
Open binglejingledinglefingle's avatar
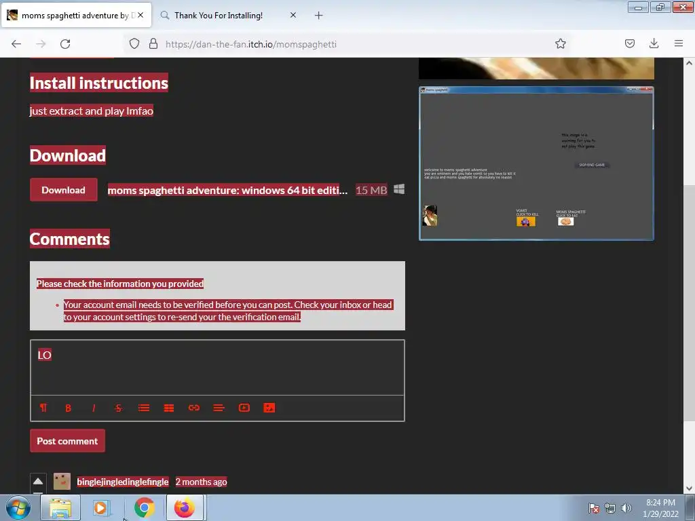[62, 482]
